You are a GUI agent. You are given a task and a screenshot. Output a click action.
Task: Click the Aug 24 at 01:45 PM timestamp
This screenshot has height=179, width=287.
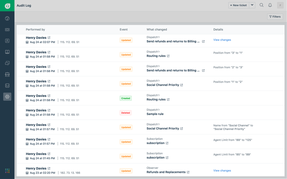[42, 158]
